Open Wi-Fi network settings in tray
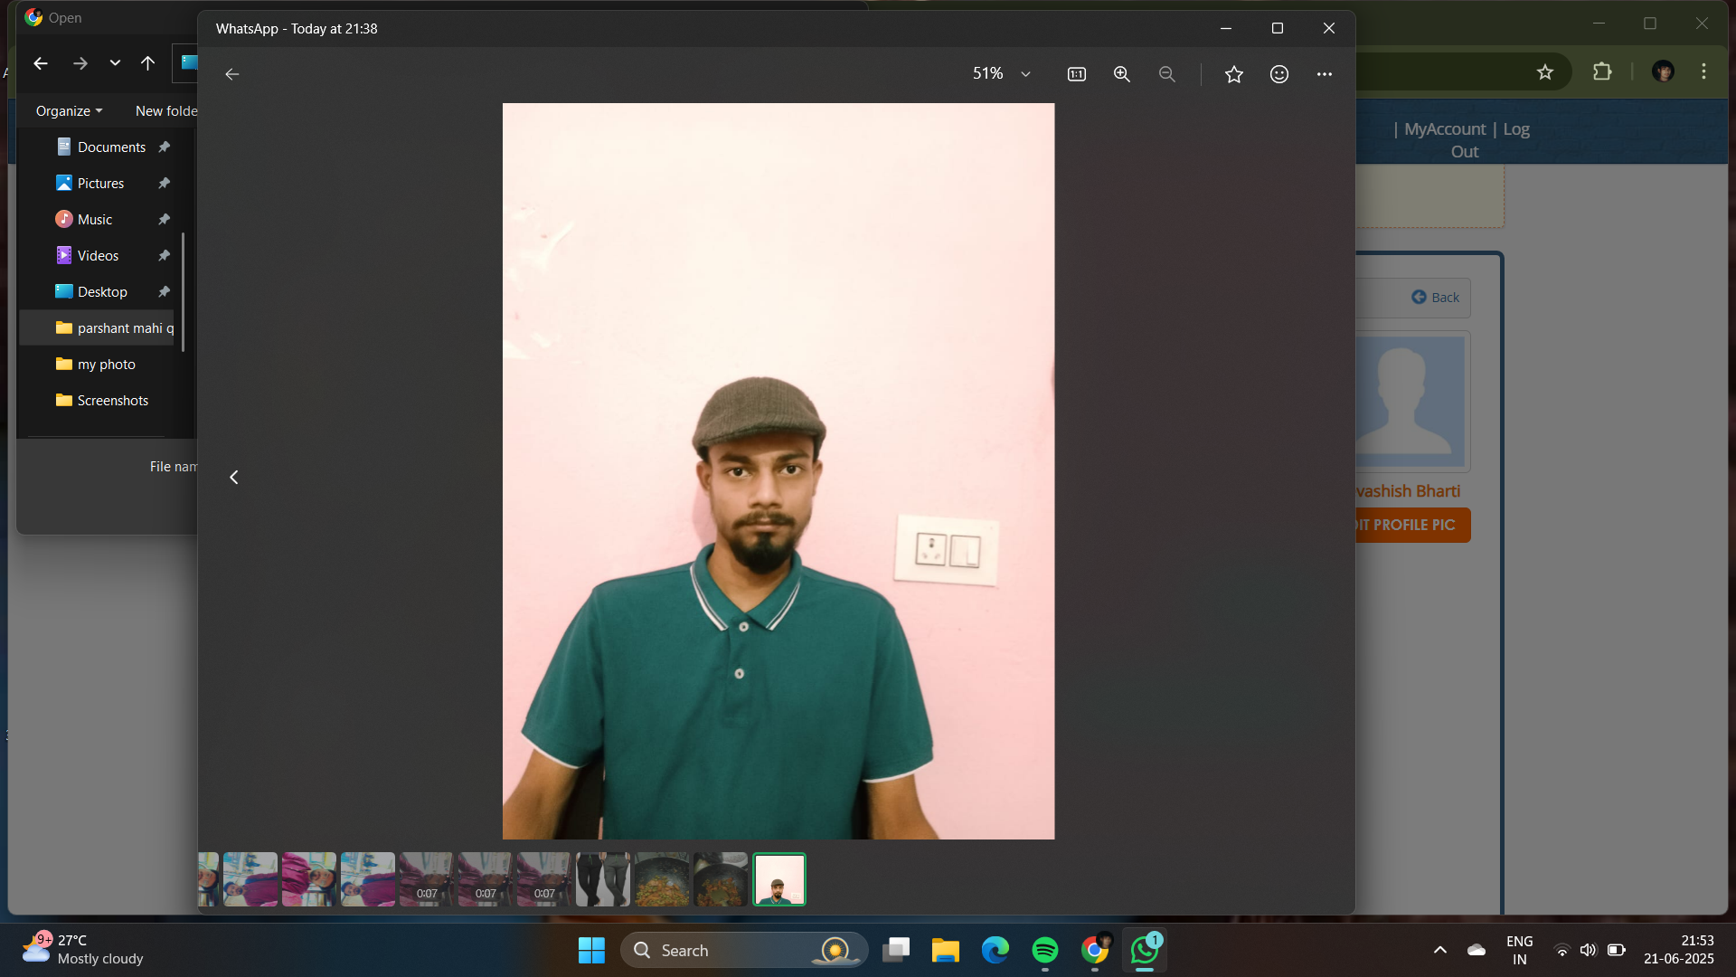The image size is (1736, 977). point(1561,950)
